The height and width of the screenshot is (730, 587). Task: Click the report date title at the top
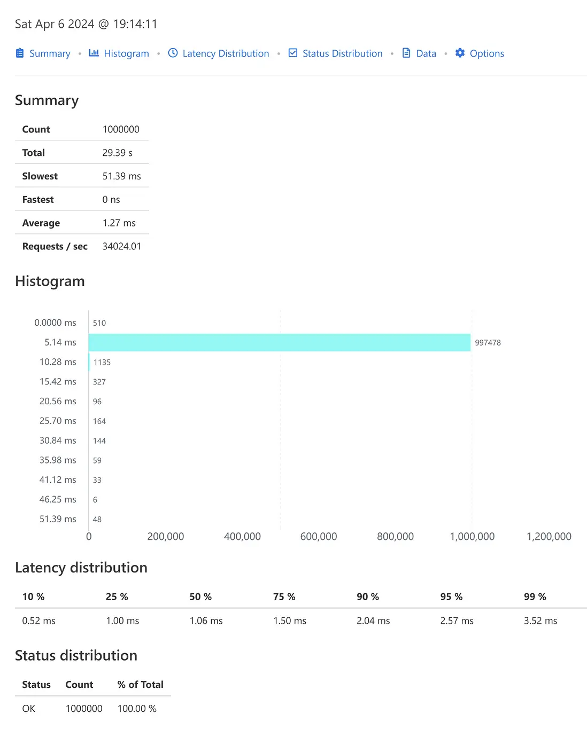pyautogui.click(x=86, y=24)
